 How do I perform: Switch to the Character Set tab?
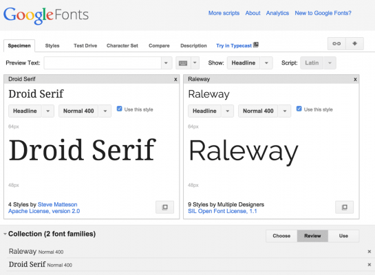(x=122, y=45)
